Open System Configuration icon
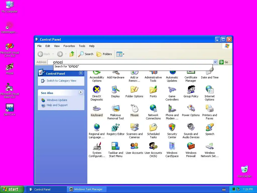 (x=97, y=150)
